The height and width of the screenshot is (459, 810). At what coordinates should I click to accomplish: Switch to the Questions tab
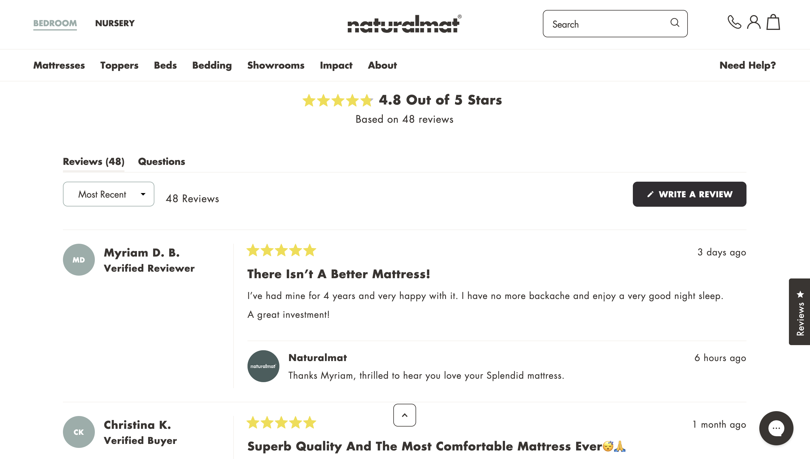point(161,161)
